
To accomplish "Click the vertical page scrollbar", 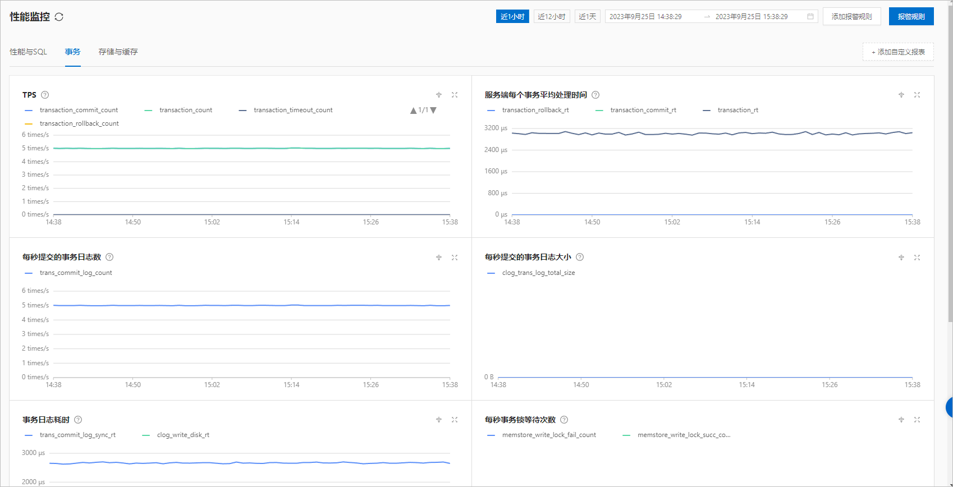I will pyautogui.click(x=950, y=163).
